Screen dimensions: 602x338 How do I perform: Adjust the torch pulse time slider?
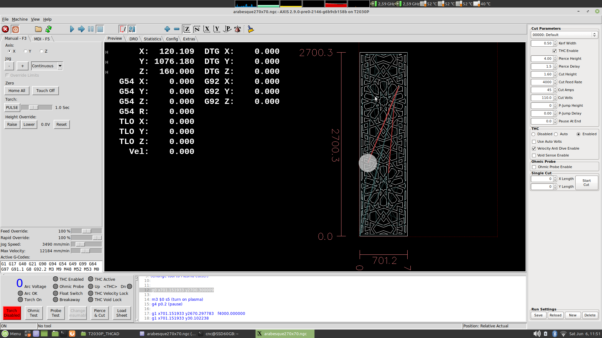click(x=37, y=107)
